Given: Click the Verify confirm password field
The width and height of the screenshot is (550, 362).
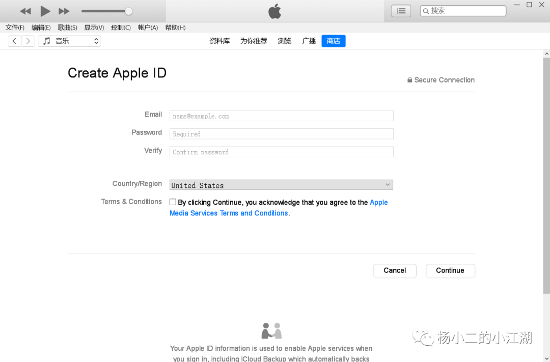Looking at the screenshot, I should [x=281, y=152].
